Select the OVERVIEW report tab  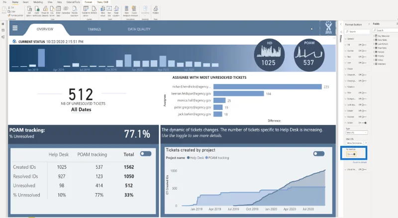pyautogui.click(x=45, y=29)
